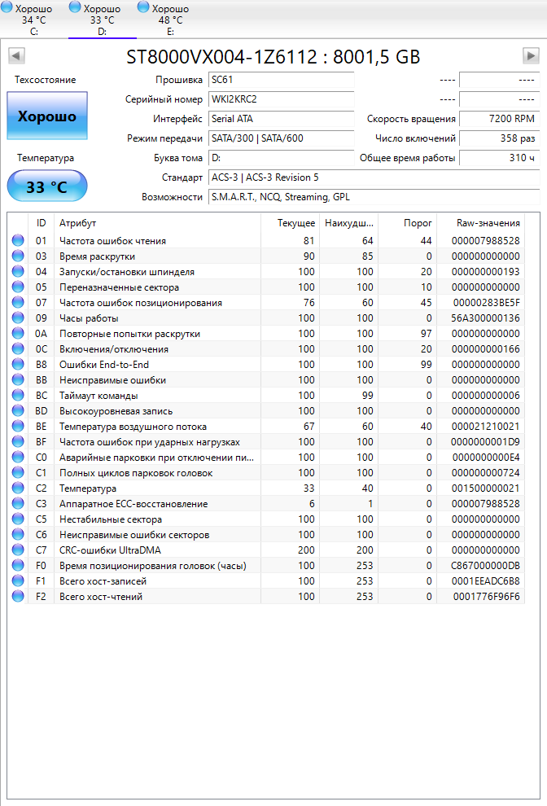Click status orb for Время позиционирования головок
Image resolution: width=547 pixels, height=806 pixels.
(18, 565)
